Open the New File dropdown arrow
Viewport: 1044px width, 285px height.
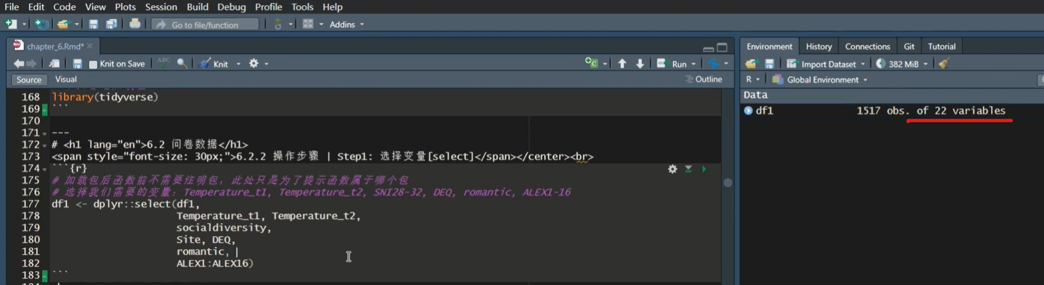coord(24,24)
